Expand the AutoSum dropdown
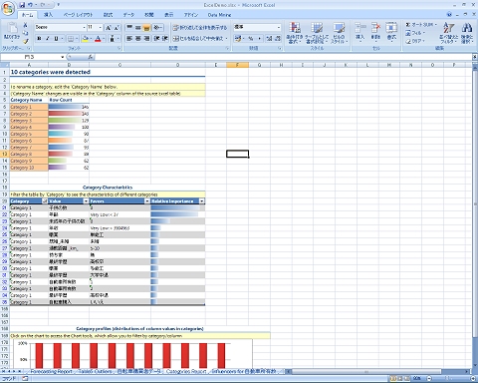 pos(435,25)
